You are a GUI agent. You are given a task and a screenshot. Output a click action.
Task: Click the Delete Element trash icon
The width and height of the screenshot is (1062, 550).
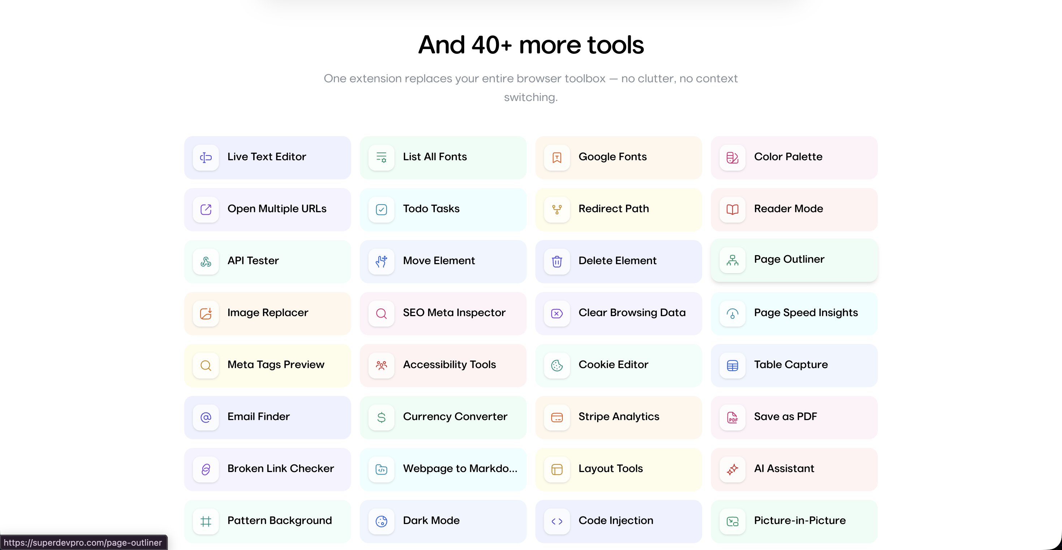click(x=557, y=261)
